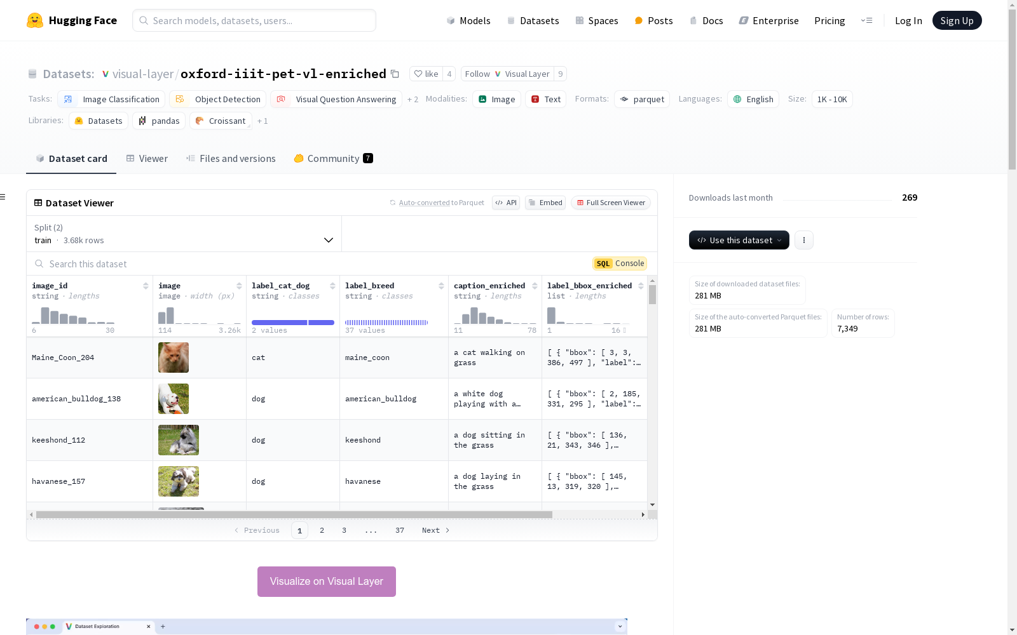Follow Visual Layer organization
The height and width of the screenshot is (635, 1017).
(507, 74)
